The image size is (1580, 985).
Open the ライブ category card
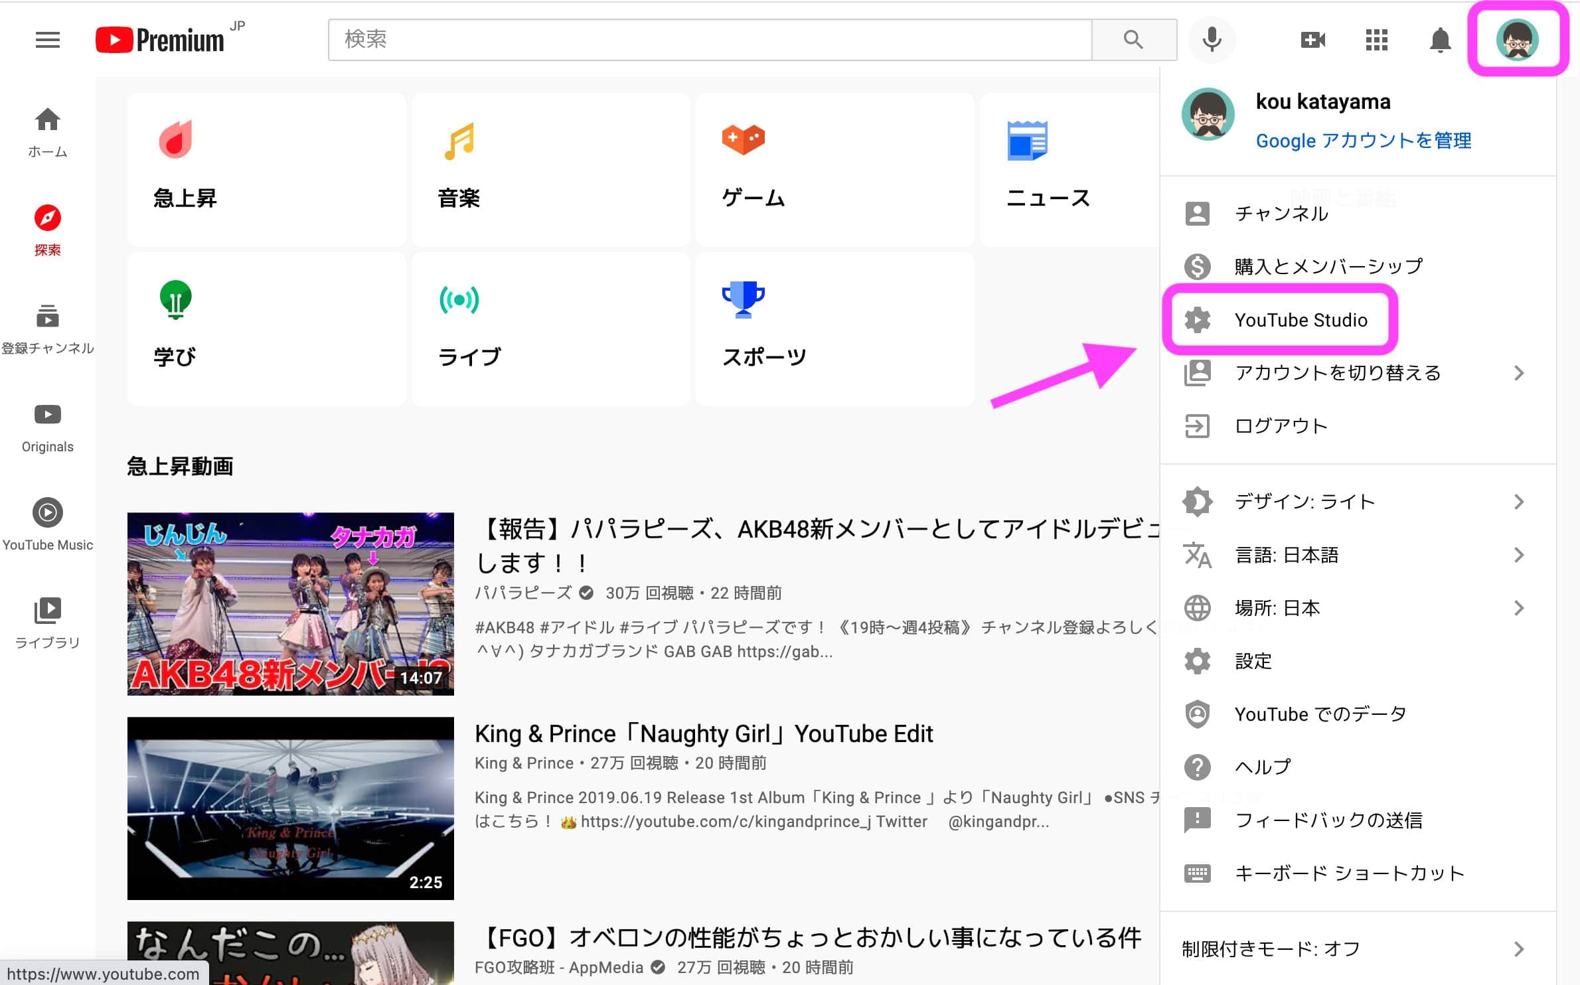click(550, 329)
